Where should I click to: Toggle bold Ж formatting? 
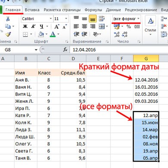click(x=25, y=27)
